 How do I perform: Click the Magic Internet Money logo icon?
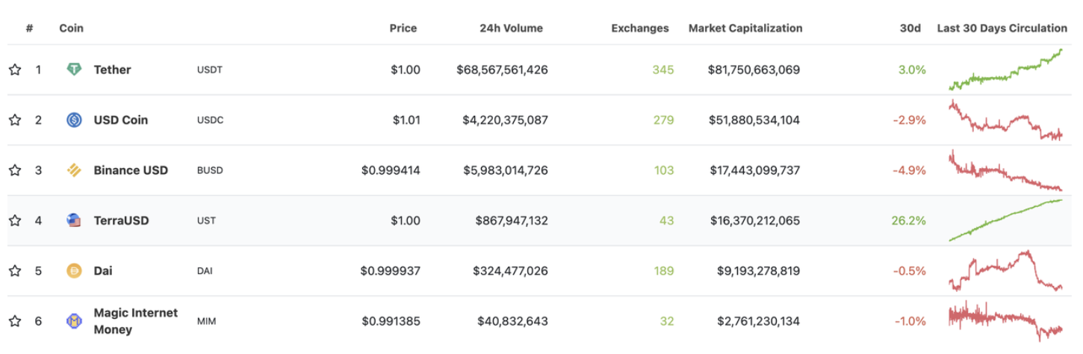[74, 321]
